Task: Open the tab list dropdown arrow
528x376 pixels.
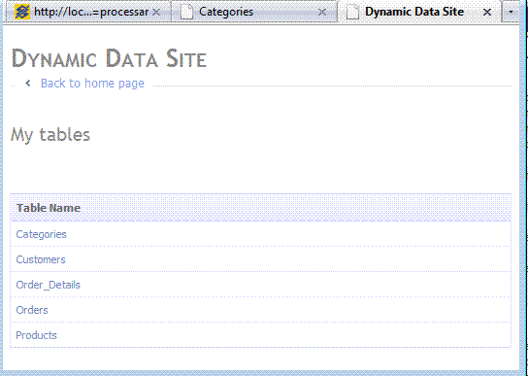Action: (511, 12)
